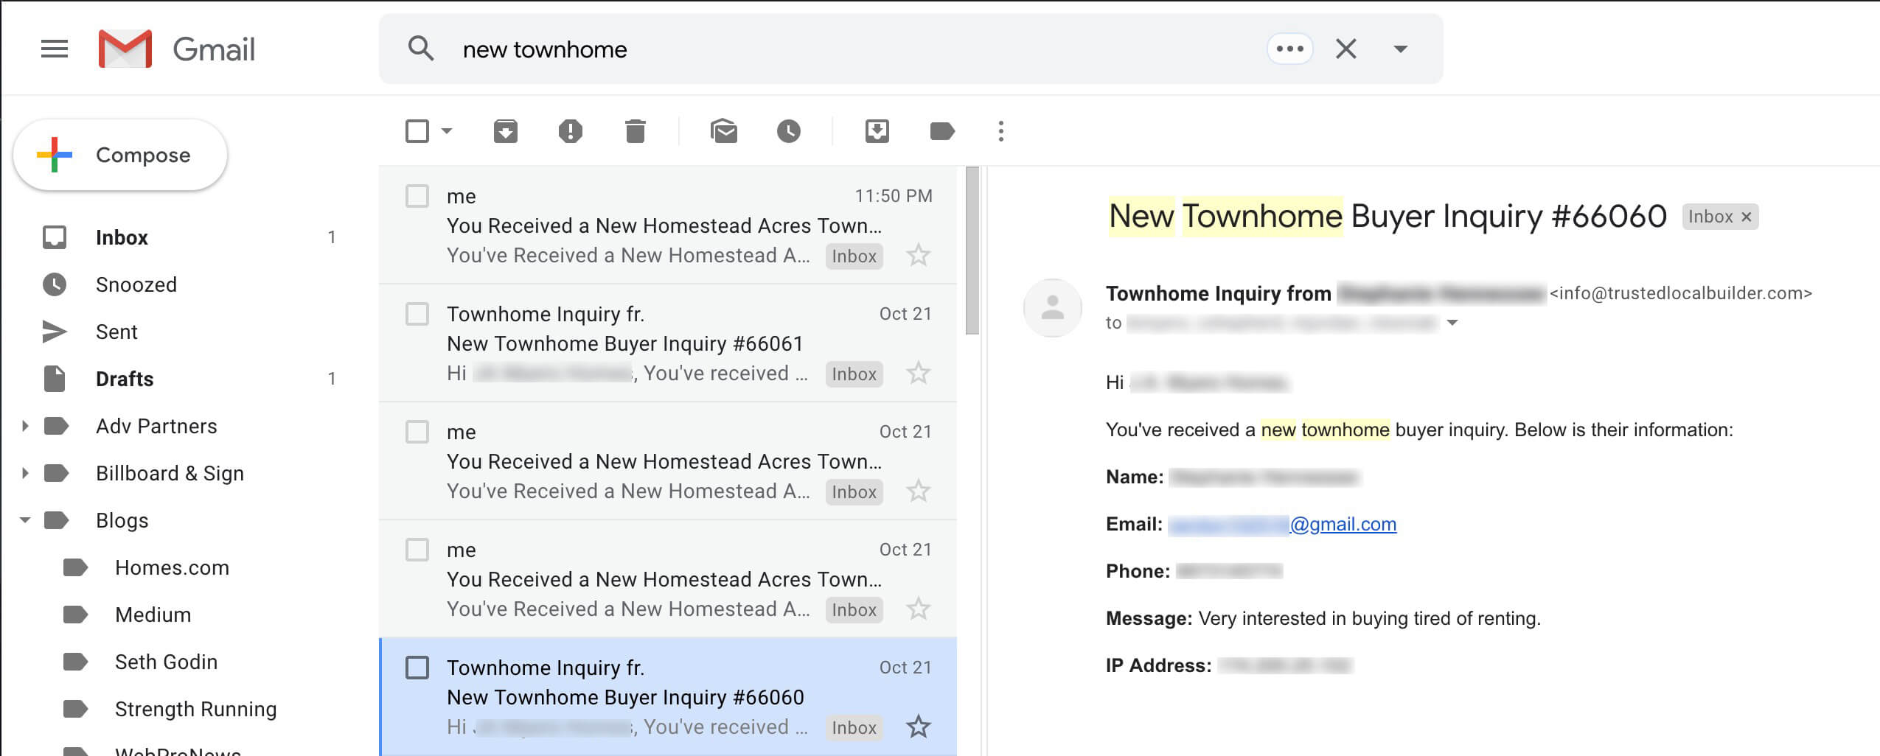The image size is (1880, 756).
Task: Expand the Adv Partners label
Action: tap(25, 426)
